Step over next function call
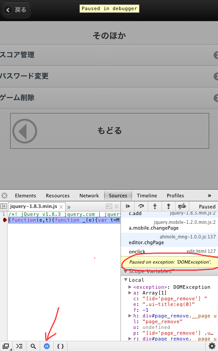218x351 pixels. [141, 206]
